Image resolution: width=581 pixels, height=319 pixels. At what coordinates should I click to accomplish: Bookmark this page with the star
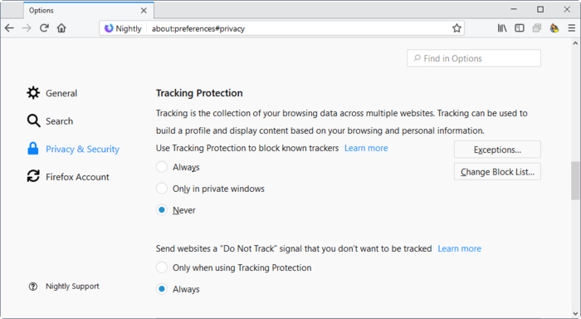point(456,28)
